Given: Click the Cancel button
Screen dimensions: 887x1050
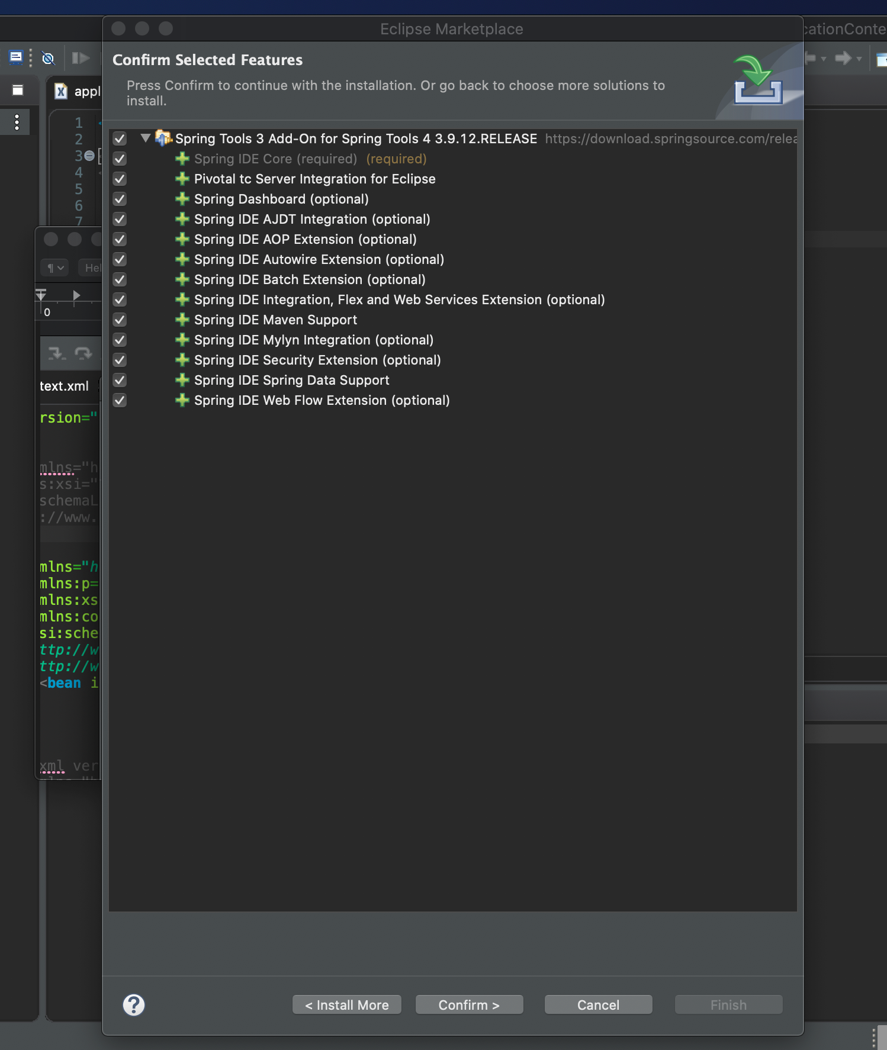Looking at the screenshot, I should pos(599,1004).
